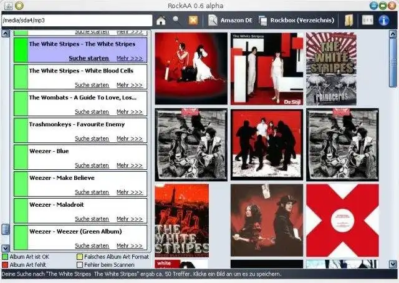The width and height of the screenshot is (399, 283).
Task: Click Suche starten for The Wombats
Action: [x=92, y=112]
